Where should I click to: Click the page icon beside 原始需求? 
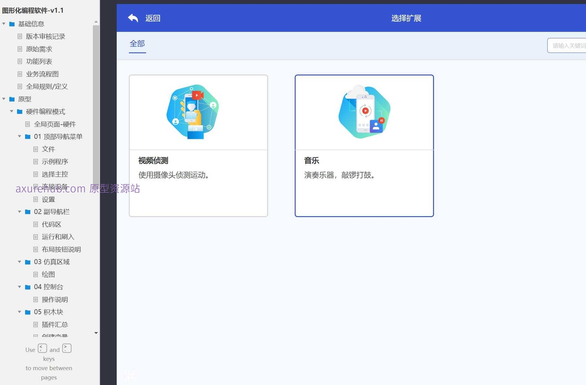[x=20, y=49]
